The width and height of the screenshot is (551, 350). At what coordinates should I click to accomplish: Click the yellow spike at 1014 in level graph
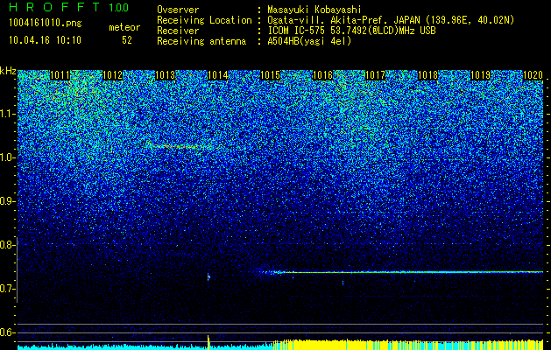[208, 342]
